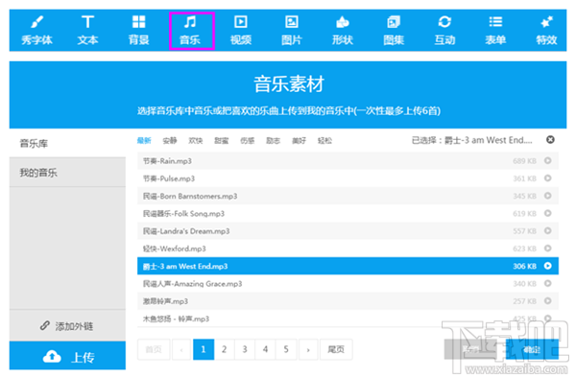
Task: Select 节奏-Pulse.mp3 track
Action: (348, 178)
